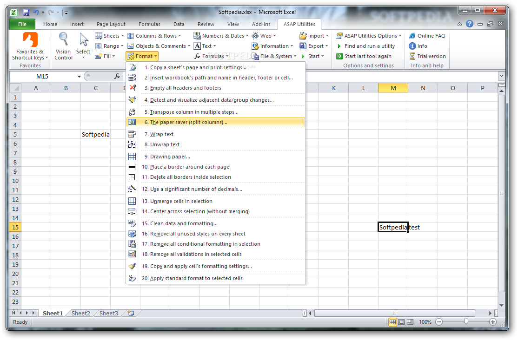
Task: Click Trial version button
Action: coord(428,56)
